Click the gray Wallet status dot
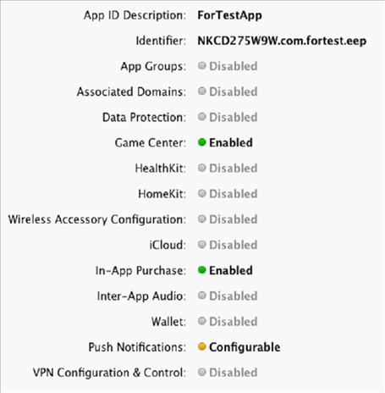This screenshot has width=385, height=393. click(x=202, y=321)
